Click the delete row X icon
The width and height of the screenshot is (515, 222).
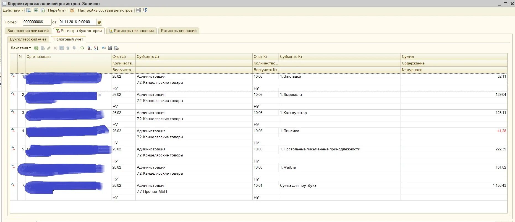pyautogui.click(x=55, y=48)
